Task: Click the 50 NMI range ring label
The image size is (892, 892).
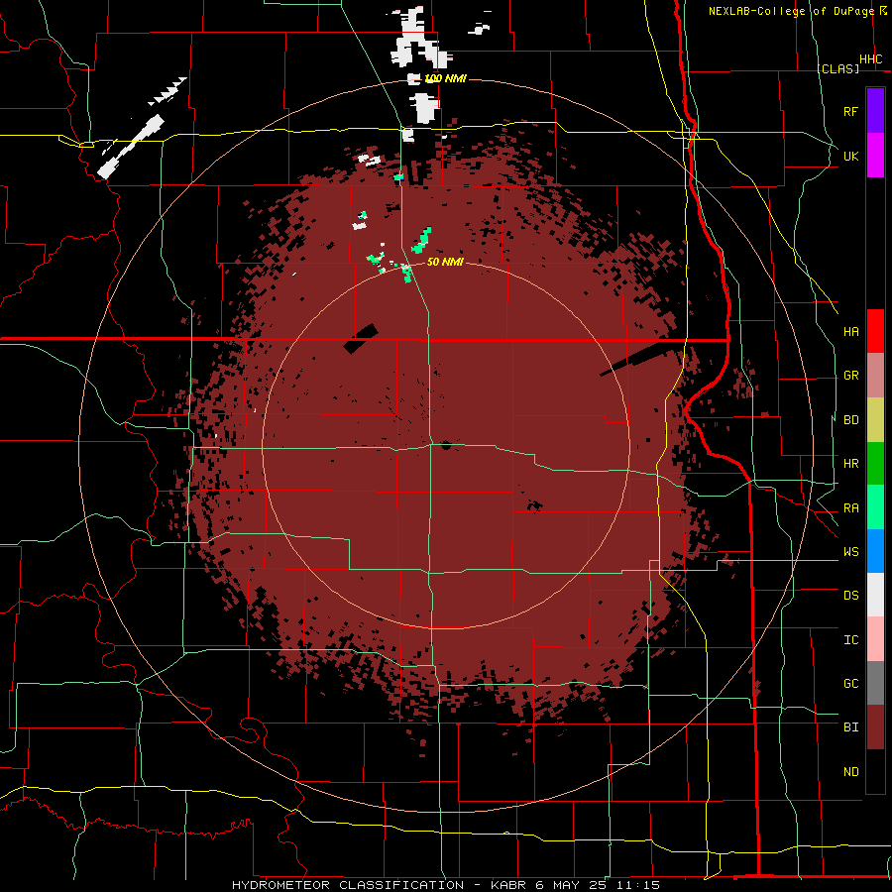Action: 445,262
